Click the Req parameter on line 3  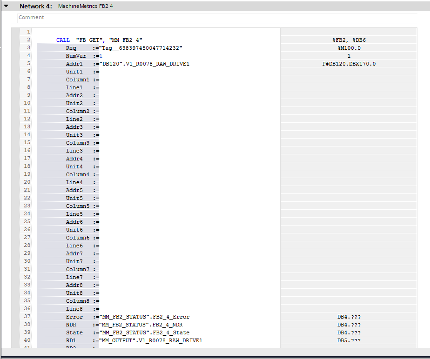point(71,48)
